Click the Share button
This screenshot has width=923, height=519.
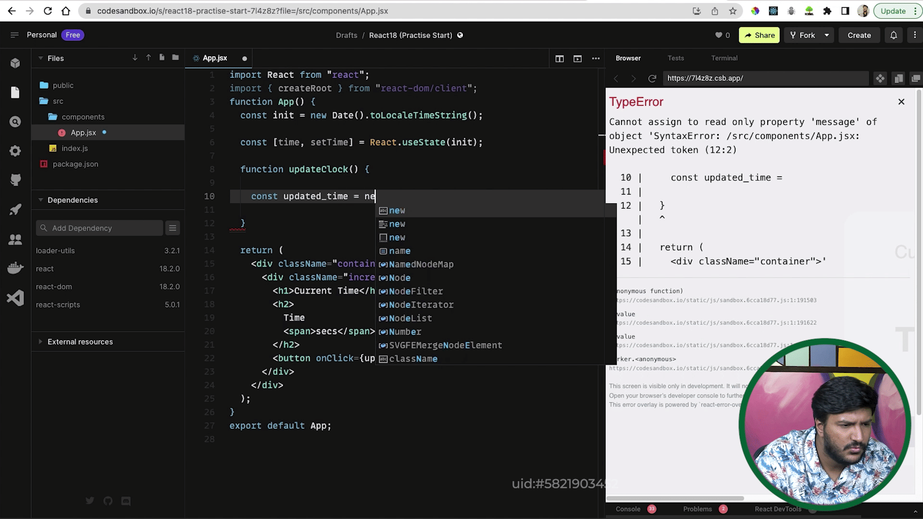coord(759,35)
